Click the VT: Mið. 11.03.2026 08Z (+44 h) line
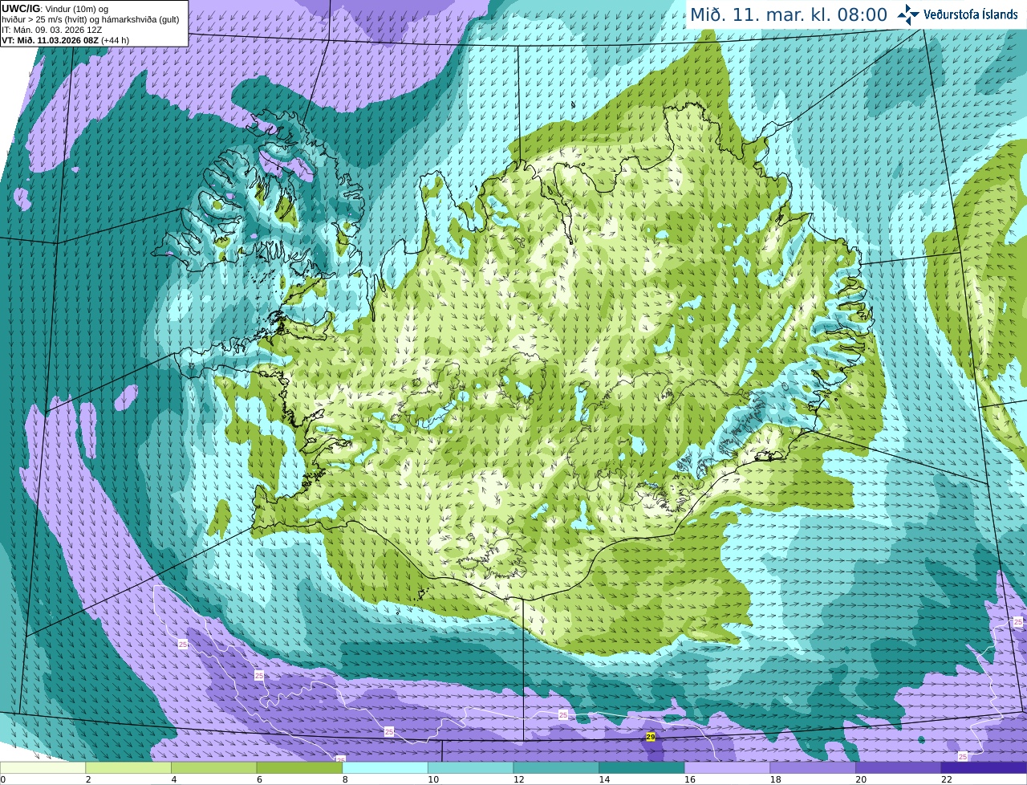The image size is (1027, 785). point(65,40)
